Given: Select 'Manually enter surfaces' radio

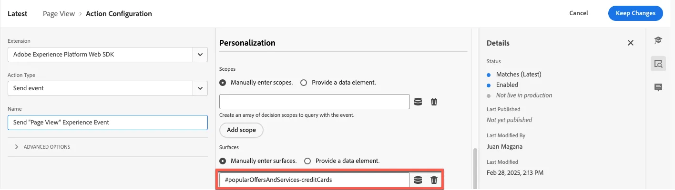Looking at the screenshot, I should tap(223, 161).
